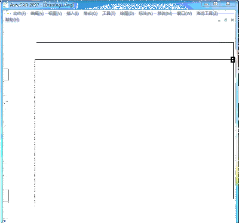The height and width of the screenshot is (223, 239).
Task: Close the AutoCAD application window
Action: 228,4
